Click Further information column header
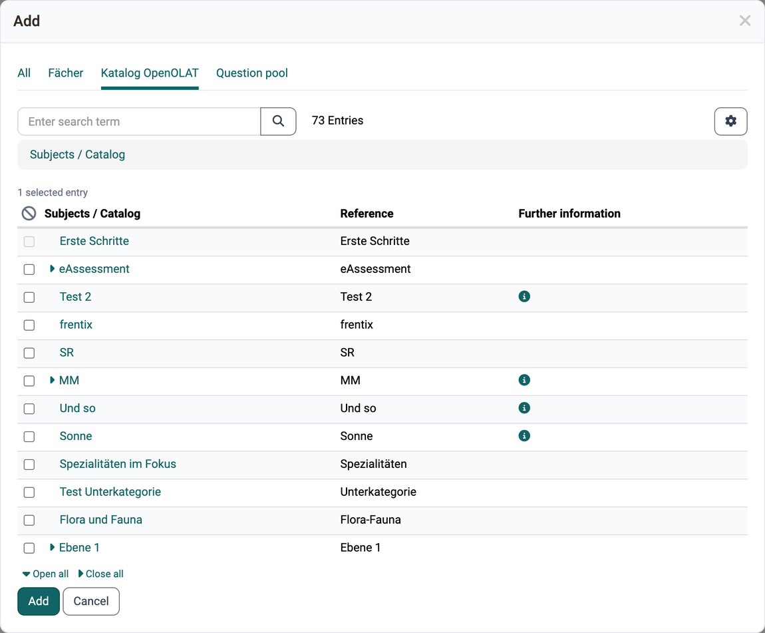765x633 pixels. (x=569, y=213)
